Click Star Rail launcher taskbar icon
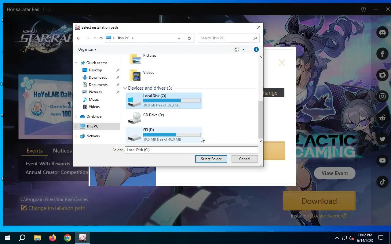The image size is (391, 244). pos(82,238)
